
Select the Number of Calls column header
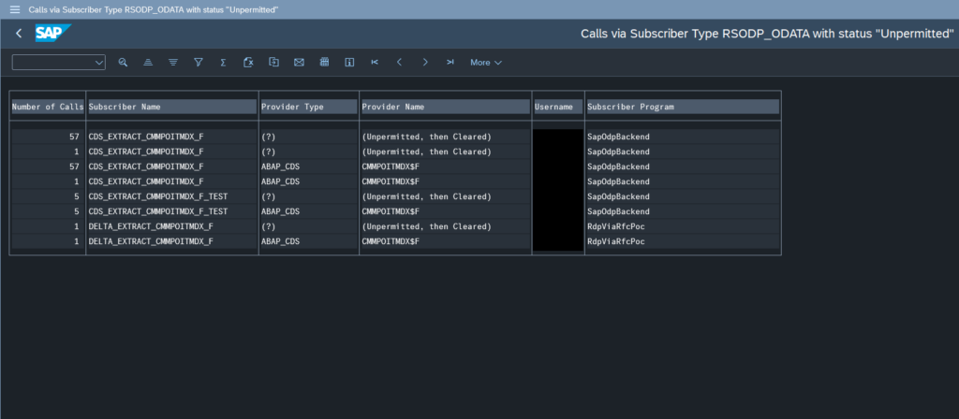tap(48, 107)
